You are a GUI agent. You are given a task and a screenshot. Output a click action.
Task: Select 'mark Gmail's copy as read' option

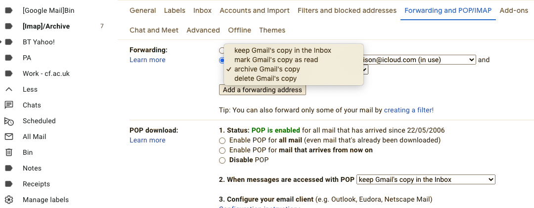(276, 60)
